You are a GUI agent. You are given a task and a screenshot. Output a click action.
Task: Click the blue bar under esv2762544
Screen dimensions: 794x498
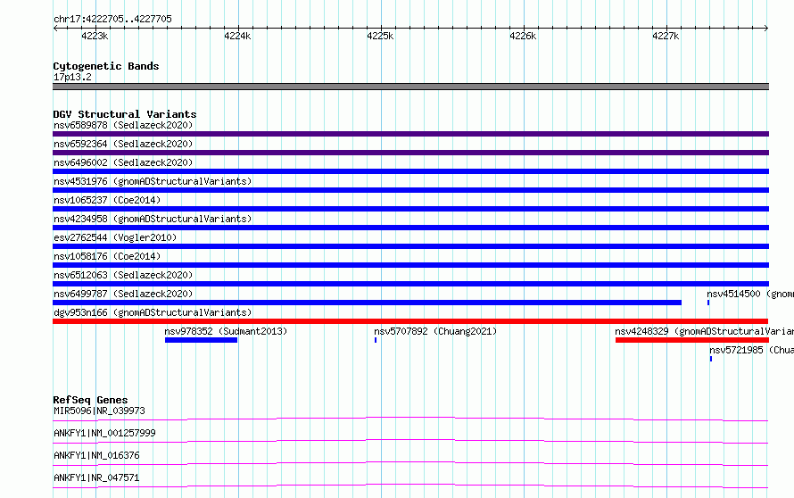coord(410,246)
